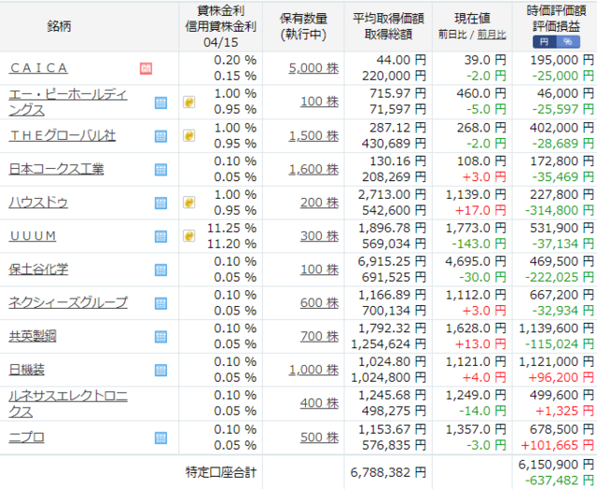597x489 pixels.
Task: Click the gold coin icon for エー・ピーホールディングス
Action: (189, 102)
